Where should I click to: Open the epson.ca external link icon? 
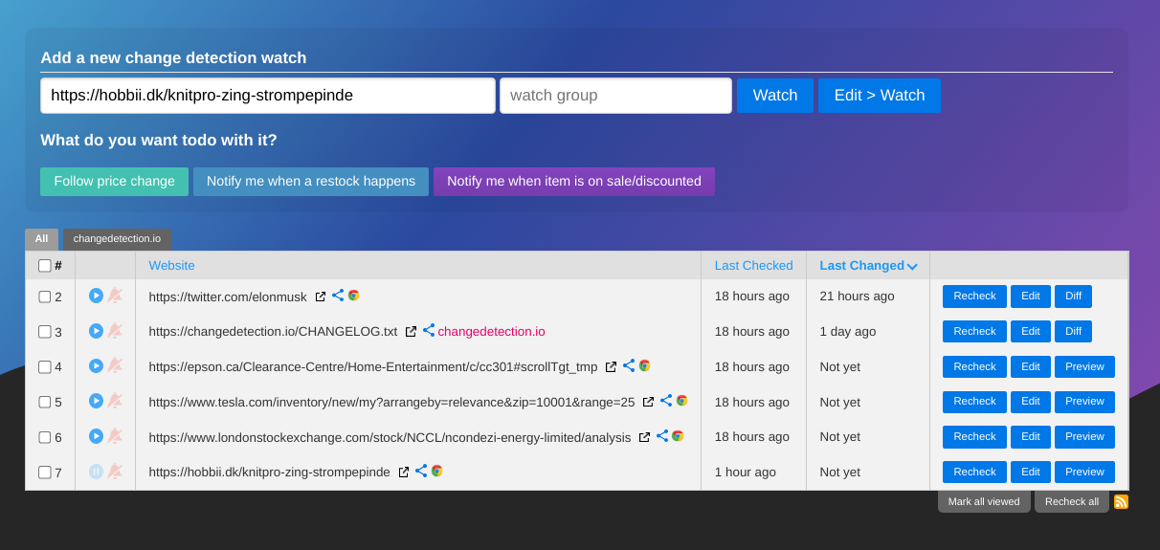click(x=611, y=367)
